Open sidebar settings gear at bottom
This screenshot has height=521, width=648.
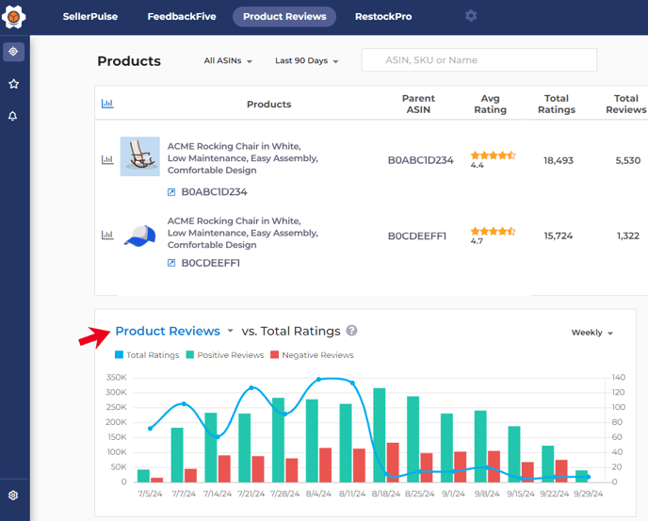click(13, 495)
